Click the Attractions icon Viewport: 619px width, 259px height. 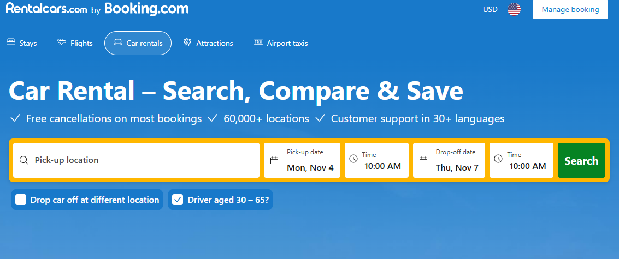187,43
